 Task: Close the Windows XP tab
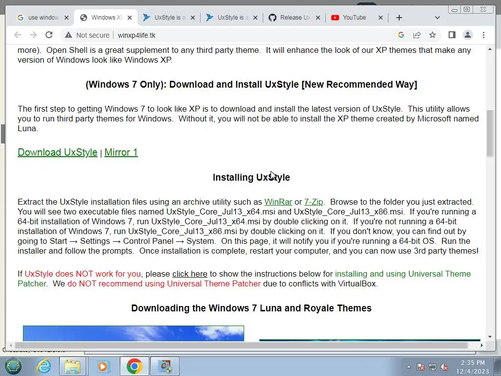129,18
